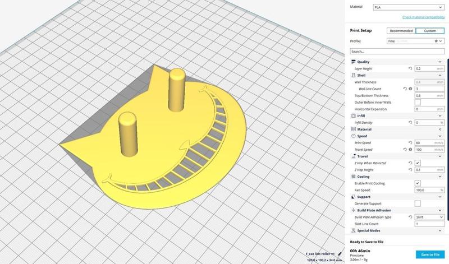Click the Z Hop Height field

(429, 170)
